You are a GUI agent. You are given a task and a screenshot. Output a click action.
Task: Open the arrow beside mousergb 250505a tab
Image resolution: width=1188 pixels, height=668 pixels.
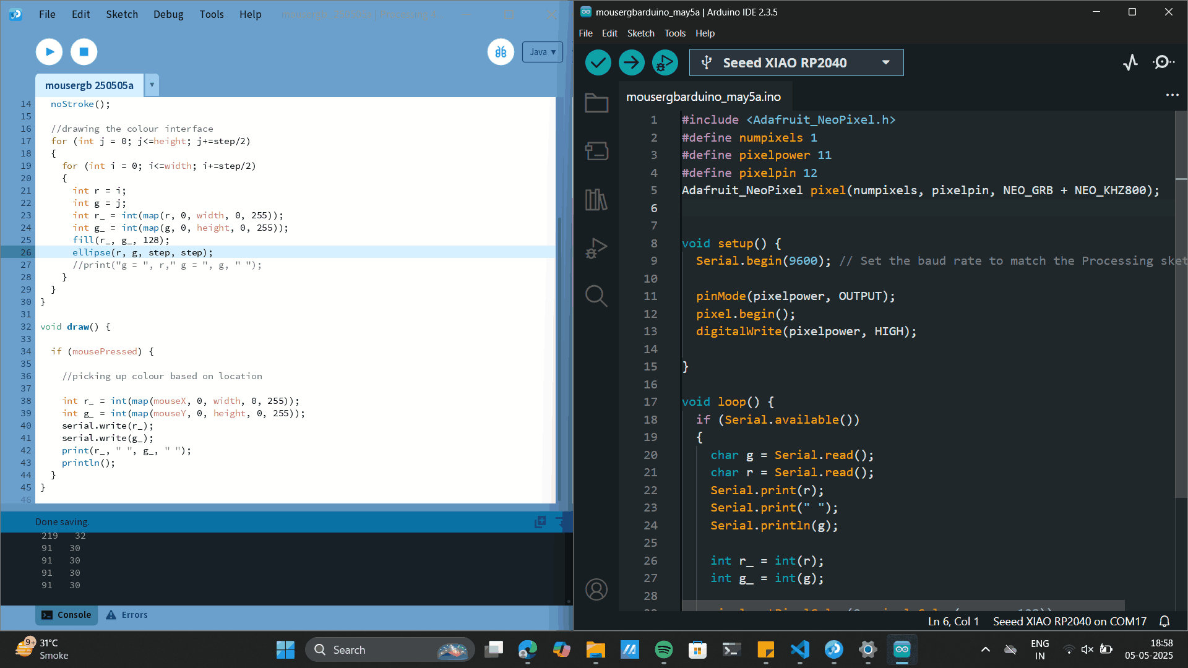tap(152, 85)
